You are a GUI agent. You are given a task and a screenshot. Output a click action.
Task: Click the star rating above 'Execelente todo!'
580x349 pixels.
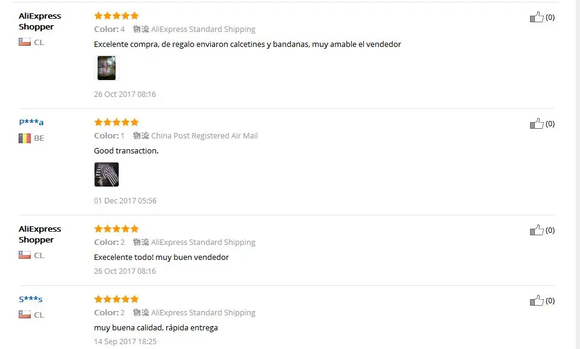[x=116, y=229]
